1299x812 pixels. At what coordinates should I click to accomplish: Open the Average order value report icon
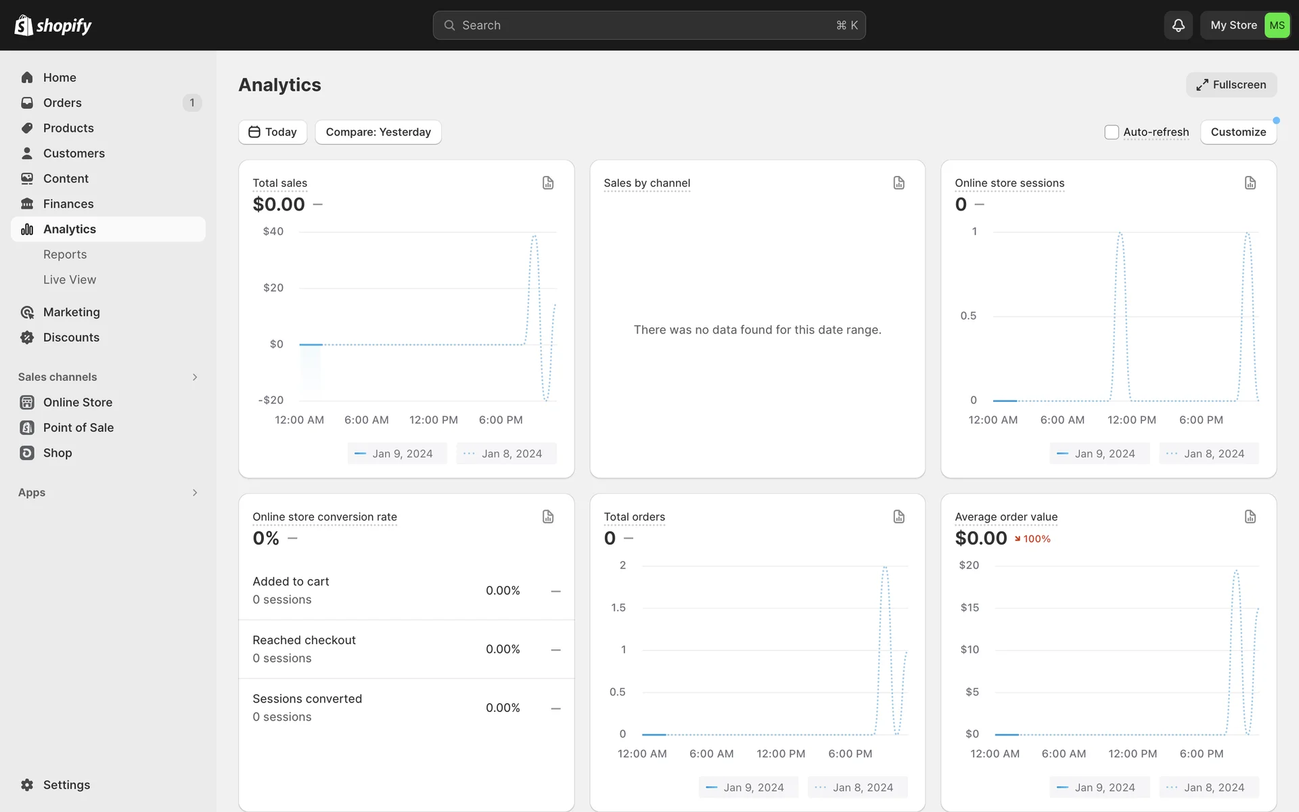pyautogui.click(x=1250, y=517)
